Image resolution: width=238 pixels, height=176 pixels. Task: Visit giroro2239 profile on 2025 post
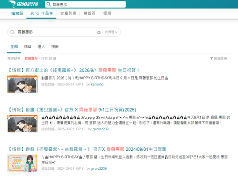(100, 129)
